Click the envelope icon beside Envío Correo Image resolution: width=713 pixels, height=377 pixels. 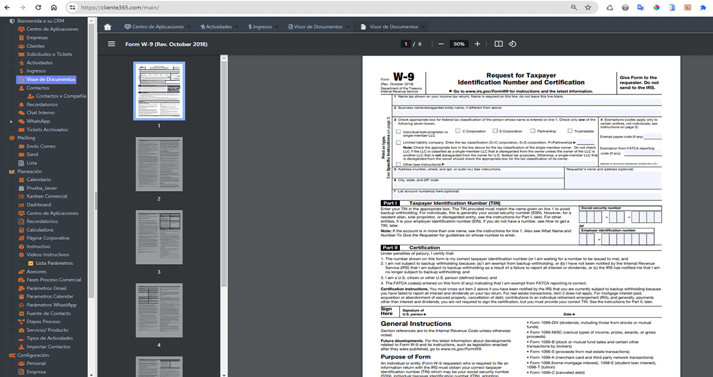pyautogui.click(x=22, y=146)
